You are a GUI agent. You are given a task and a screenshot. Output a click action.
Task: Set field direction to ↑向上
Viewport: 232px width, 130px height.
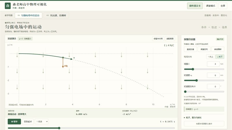coord(211,57)
